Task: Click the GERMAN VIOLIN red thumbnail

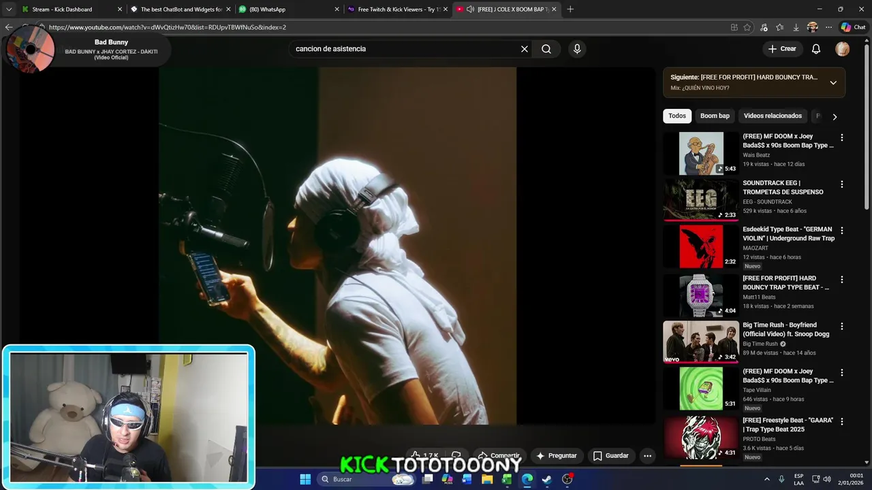Action: (701, 246)
